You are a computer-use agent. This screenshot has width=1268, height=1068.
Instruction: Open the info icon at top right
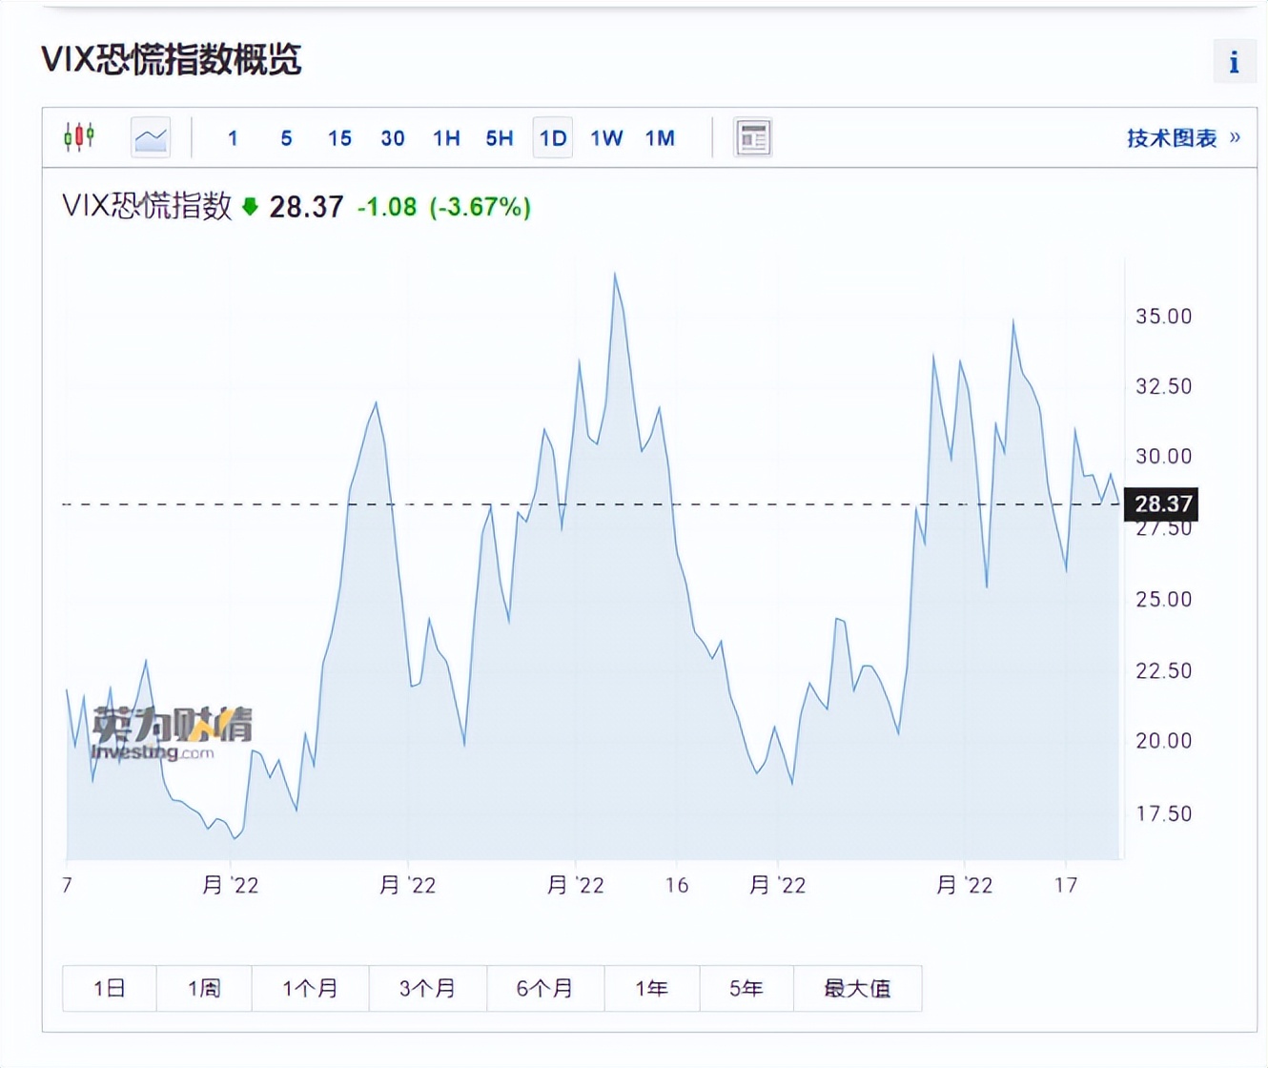click(x=1234, y=62)
